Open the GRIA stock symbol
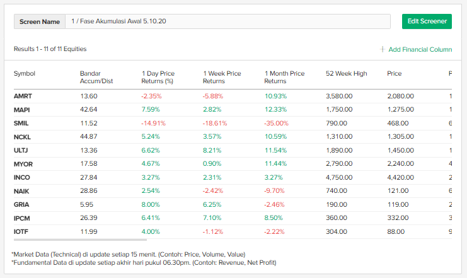This screenshot has height=278, width=467. coord(21,204)
